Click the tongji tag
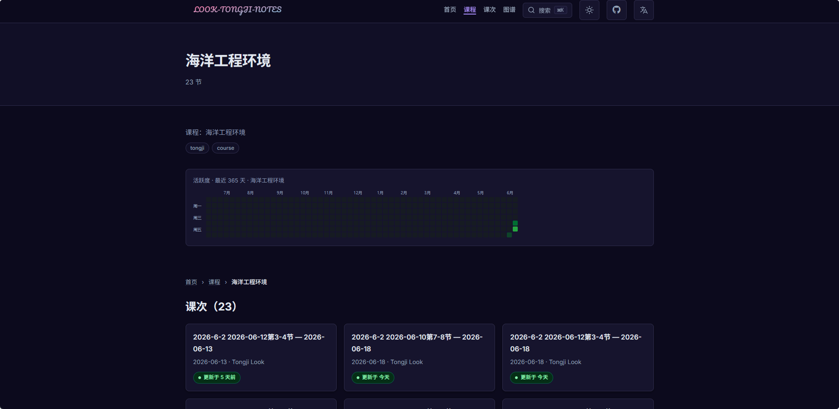This screenshot has width=839, height=409. click(197, 148)
